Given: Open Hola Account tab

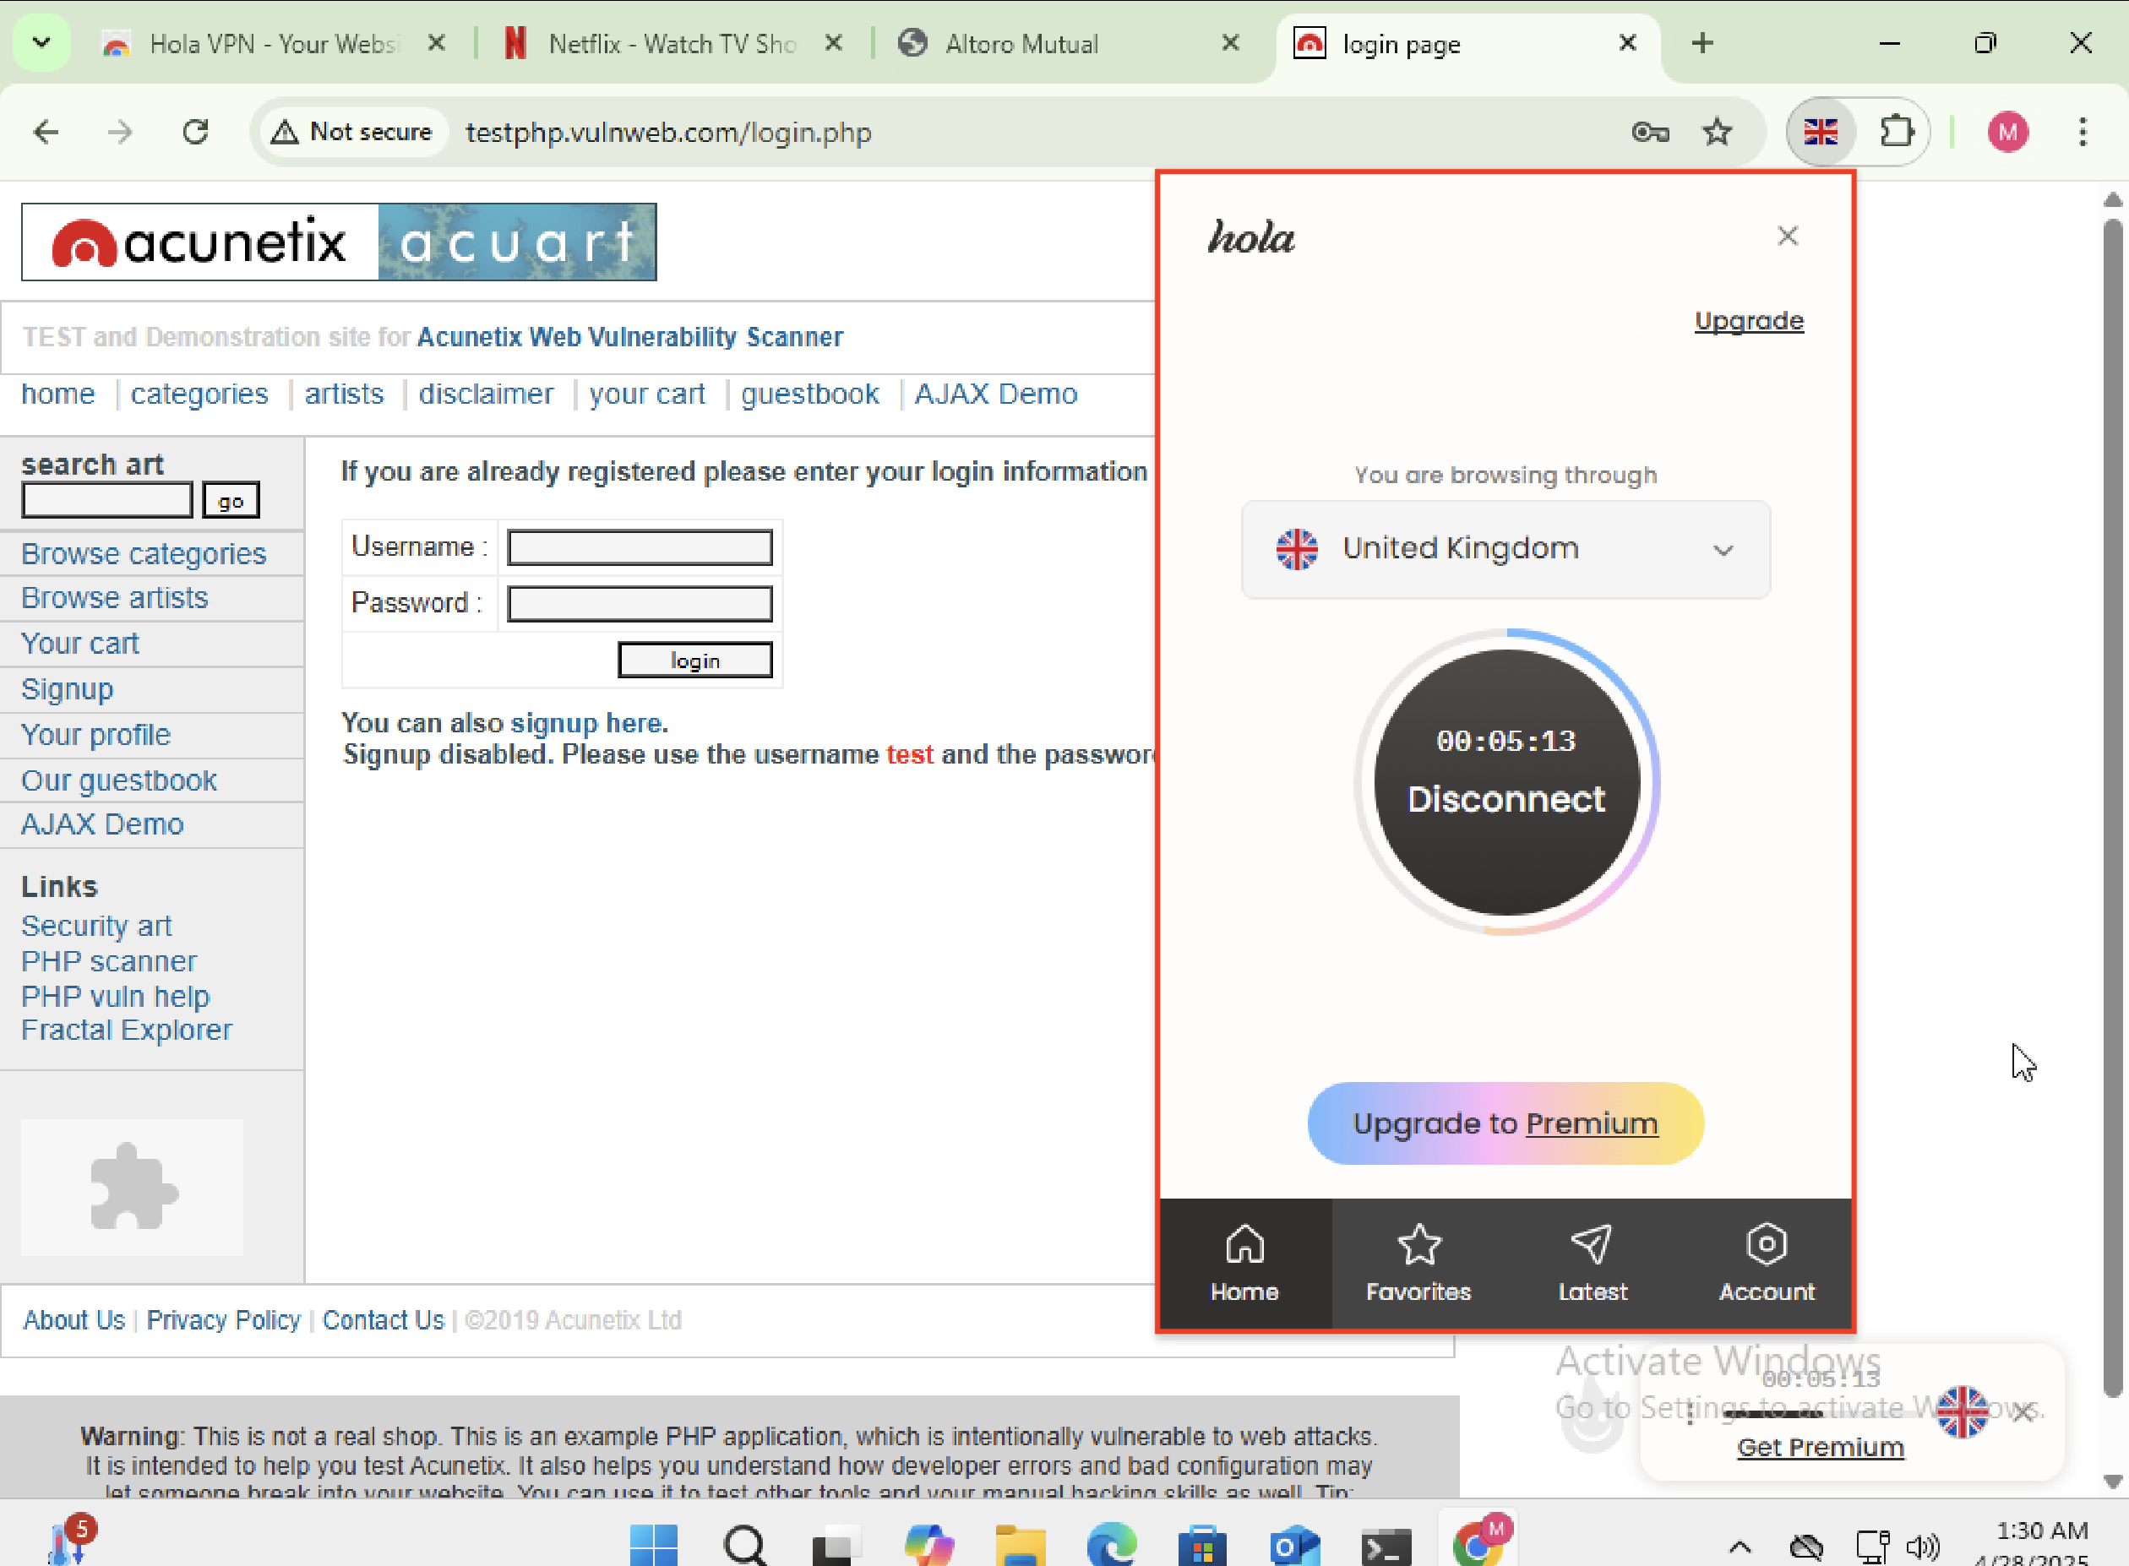Looking at the screenshot, I should pos(1766,1264).
